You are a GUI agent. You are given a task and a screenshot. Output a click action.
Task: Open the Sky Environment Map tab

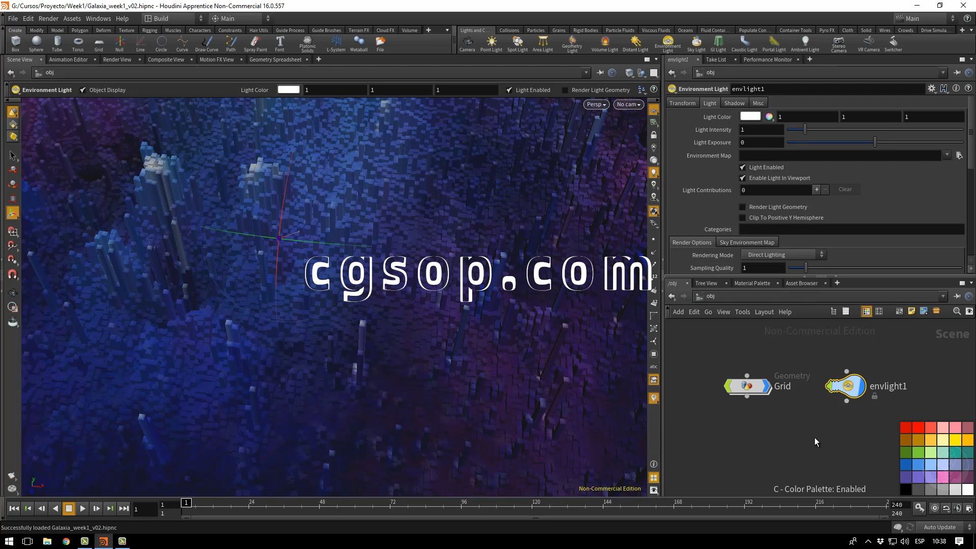click(x=747, y=242)
